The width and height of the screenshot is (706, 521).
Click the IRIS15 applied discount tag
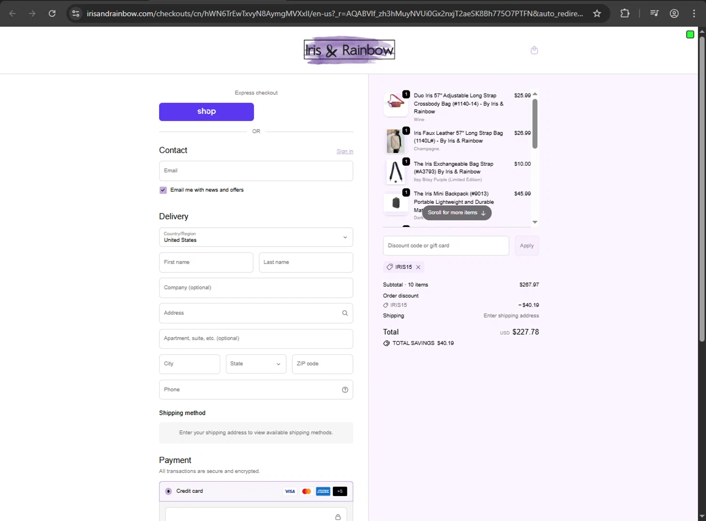(404, 267)
